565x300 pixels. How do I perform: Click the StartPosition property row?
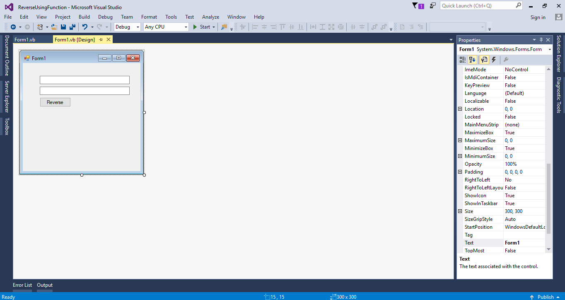[504, 227]
